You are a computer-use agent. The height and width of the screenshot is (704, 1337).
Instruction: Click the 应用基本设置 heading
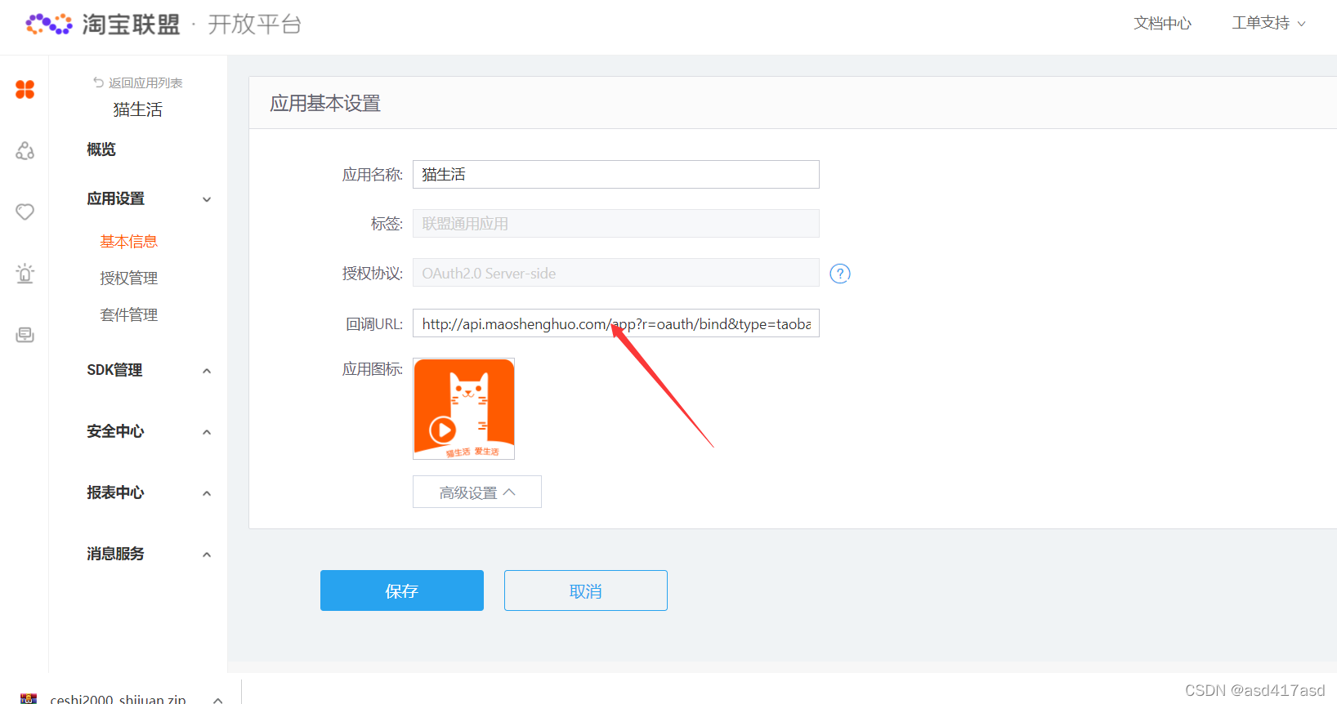[x=325, y=104]
